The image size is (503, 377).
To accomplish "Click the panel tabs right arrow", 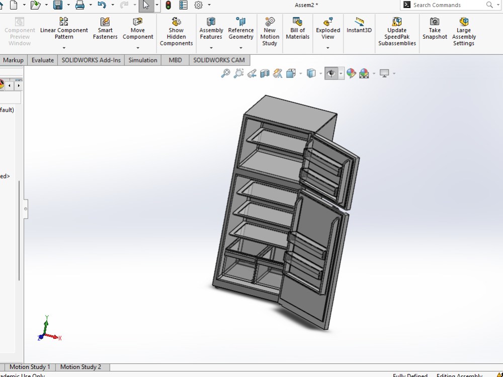I will tap(19, 85).
